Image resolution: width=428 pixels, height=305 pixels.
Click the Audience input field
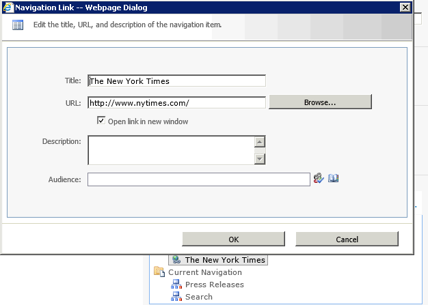[199, 179]
